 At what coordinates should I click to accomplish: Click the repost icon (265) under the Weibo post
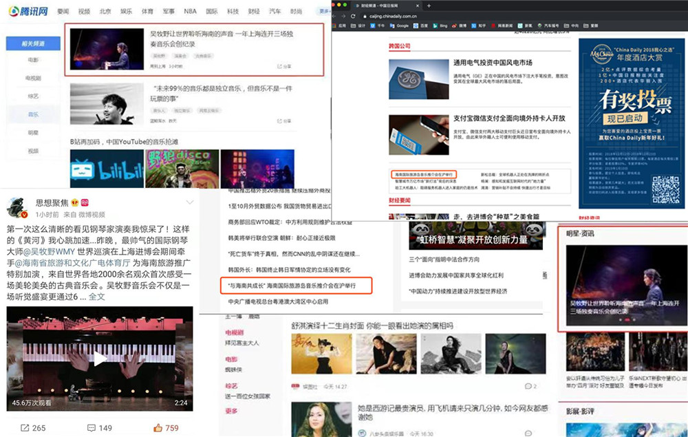(25, 428)
